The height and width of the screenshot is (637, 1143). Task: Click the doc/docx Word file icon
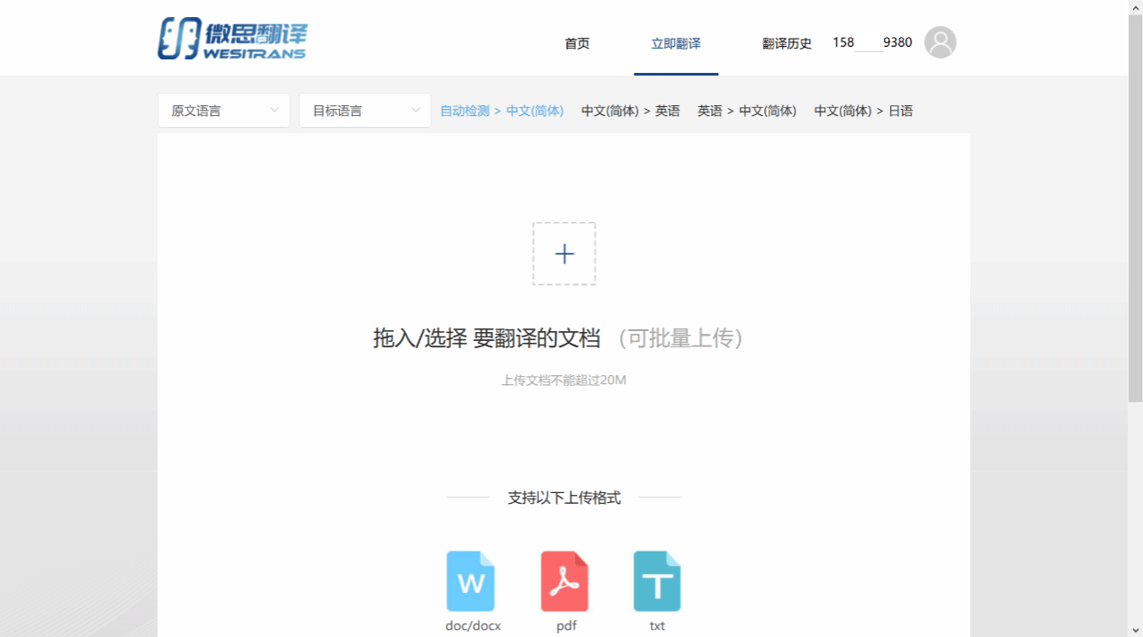[471, 581]
